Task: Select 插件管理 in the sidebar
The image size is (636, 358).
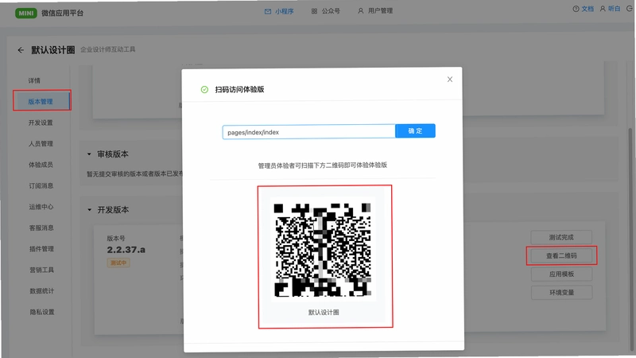Action: coord(41,249)
